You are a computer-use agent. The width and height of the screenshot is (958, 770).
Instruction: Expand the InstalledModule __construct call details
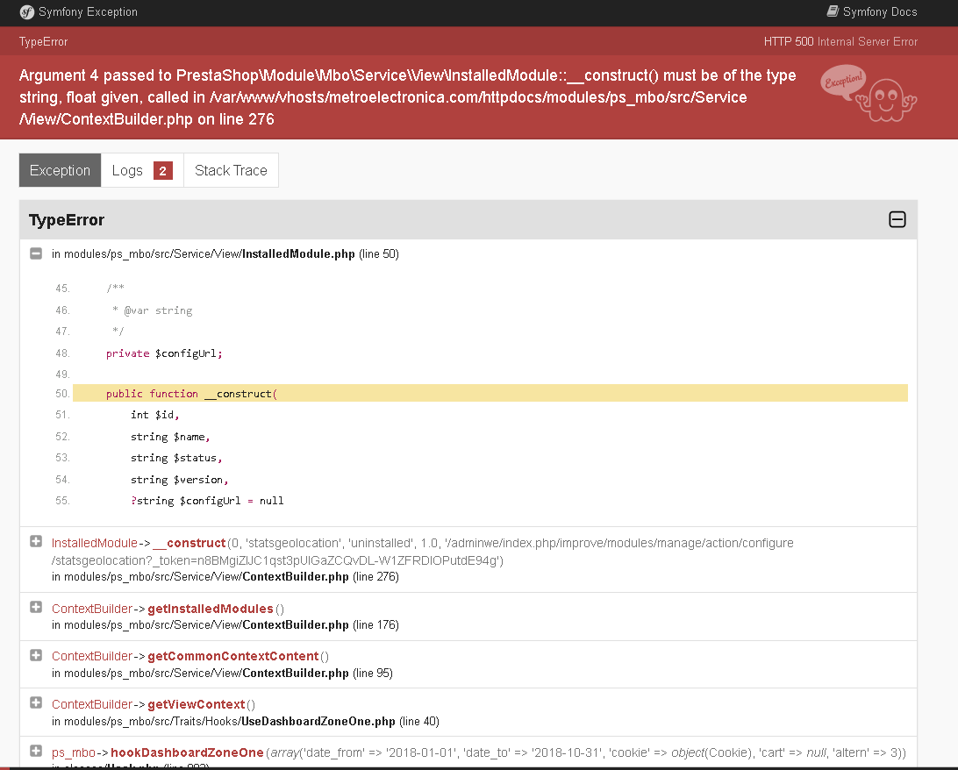coord(35,543)
